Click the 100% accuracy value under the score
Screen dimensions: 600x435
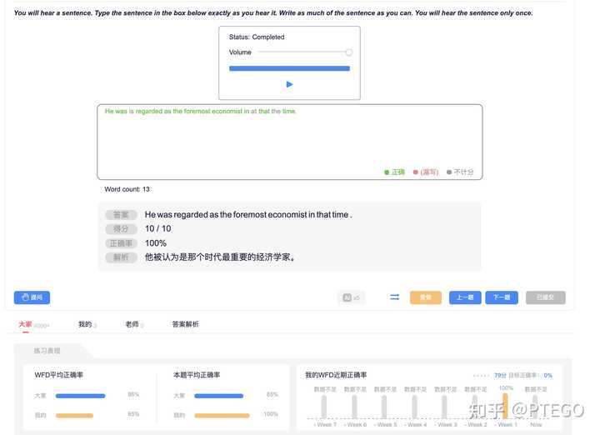coord(155,243)
